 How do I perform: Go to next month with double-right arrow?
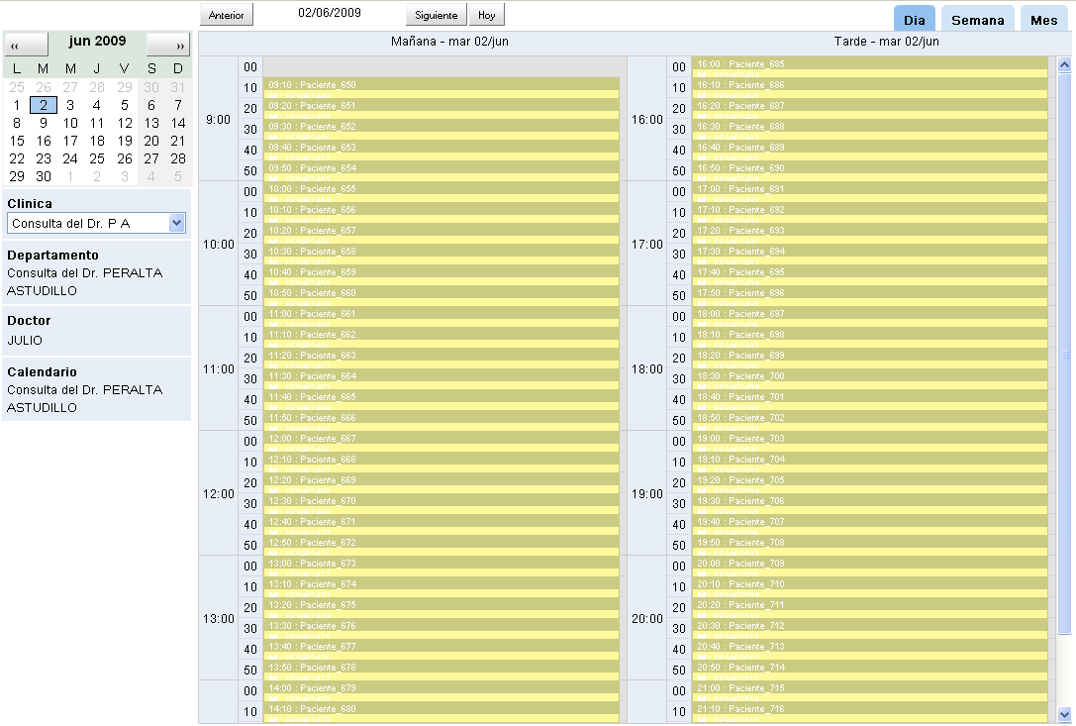pos(168,45)
